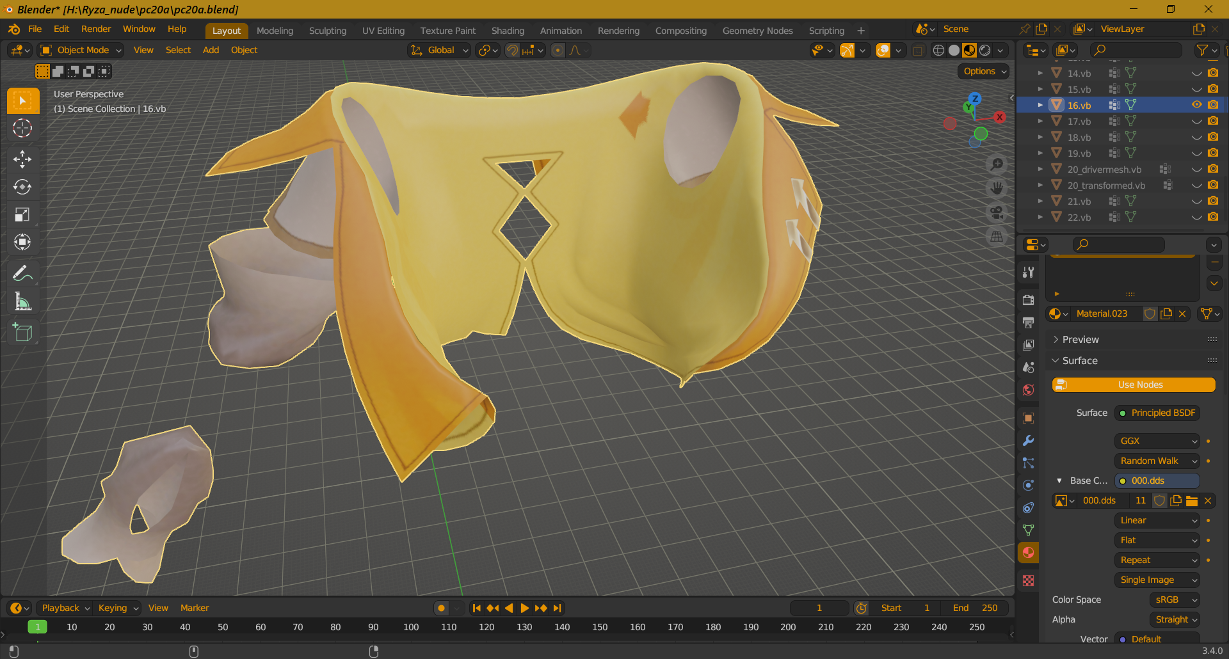Switch to the UV Editing workspace tab

point(383,31)
